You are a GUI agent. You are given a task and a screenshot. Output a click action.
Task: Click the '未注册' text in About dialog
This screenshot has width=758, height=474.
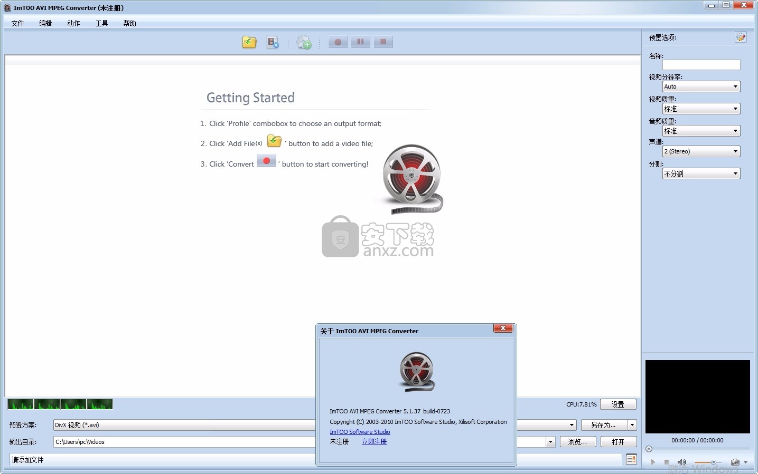pos(339,441)
